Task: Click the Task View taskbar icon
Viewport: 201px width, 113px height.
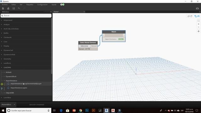Action: 54,110
